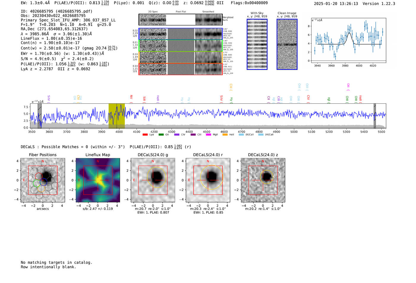Select the red-bordered fiber row's 2D Spec image
The image size is (416, 283).
(x=153, y=69)
